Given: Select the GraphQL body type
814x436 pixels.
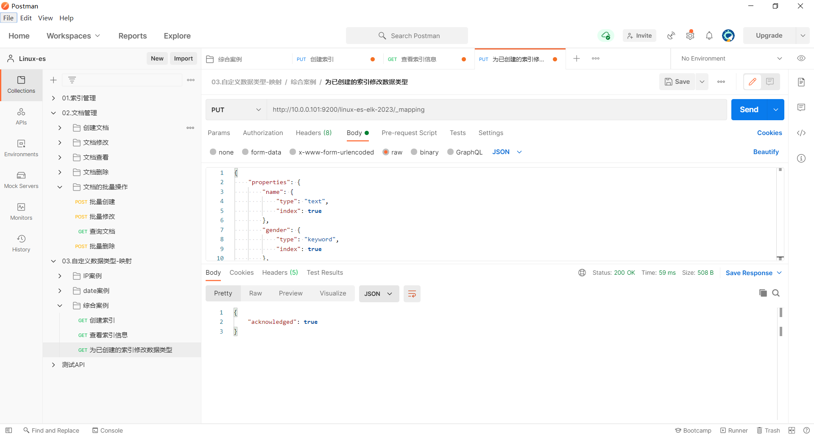Looking at the screenshot, I should click(x=465, y=152).
